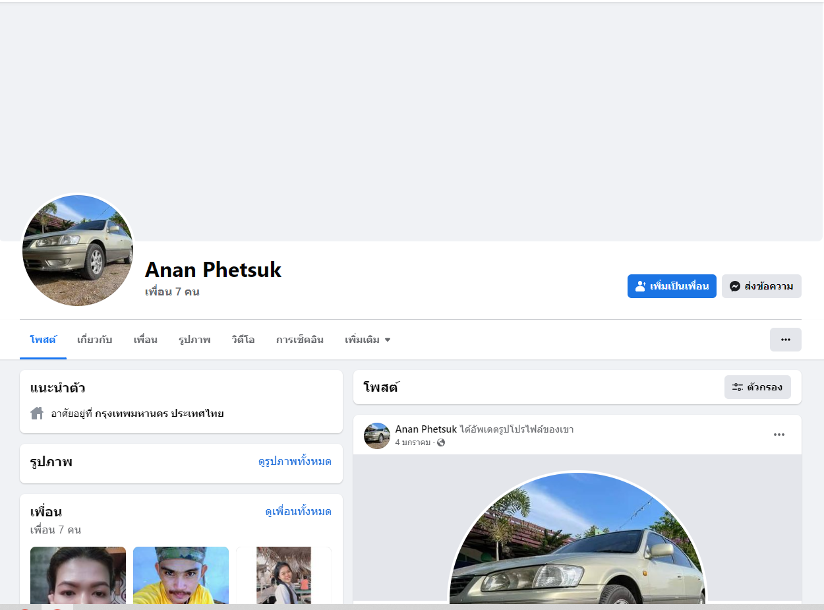
Task: Click the ตัวกรอง filter button
Action: click(x=757, y=387)
